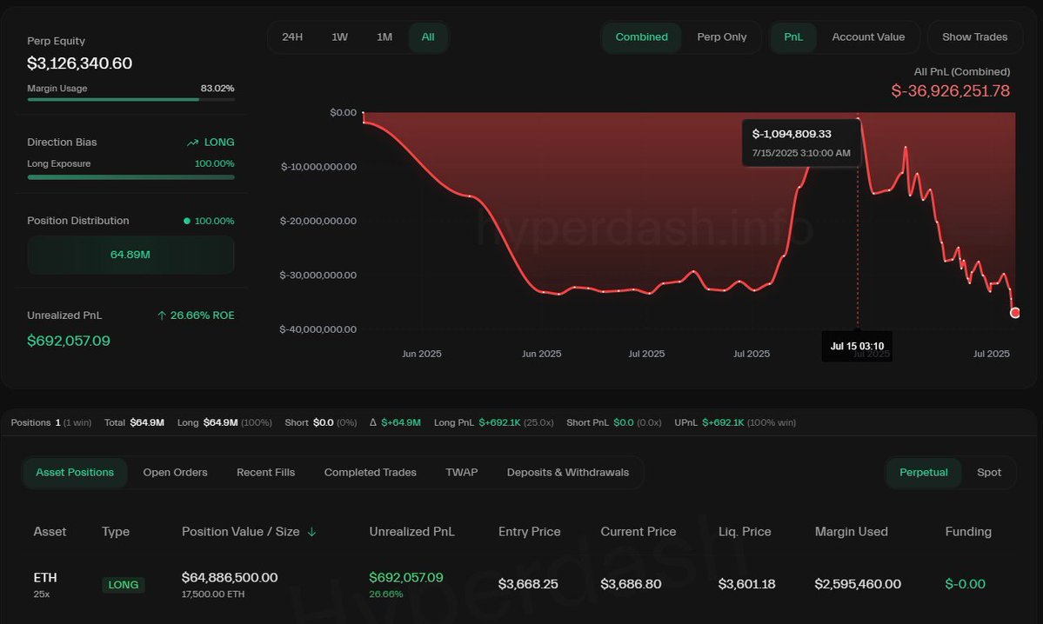Click the Long Exposure progress bar

tap(130, 177)
